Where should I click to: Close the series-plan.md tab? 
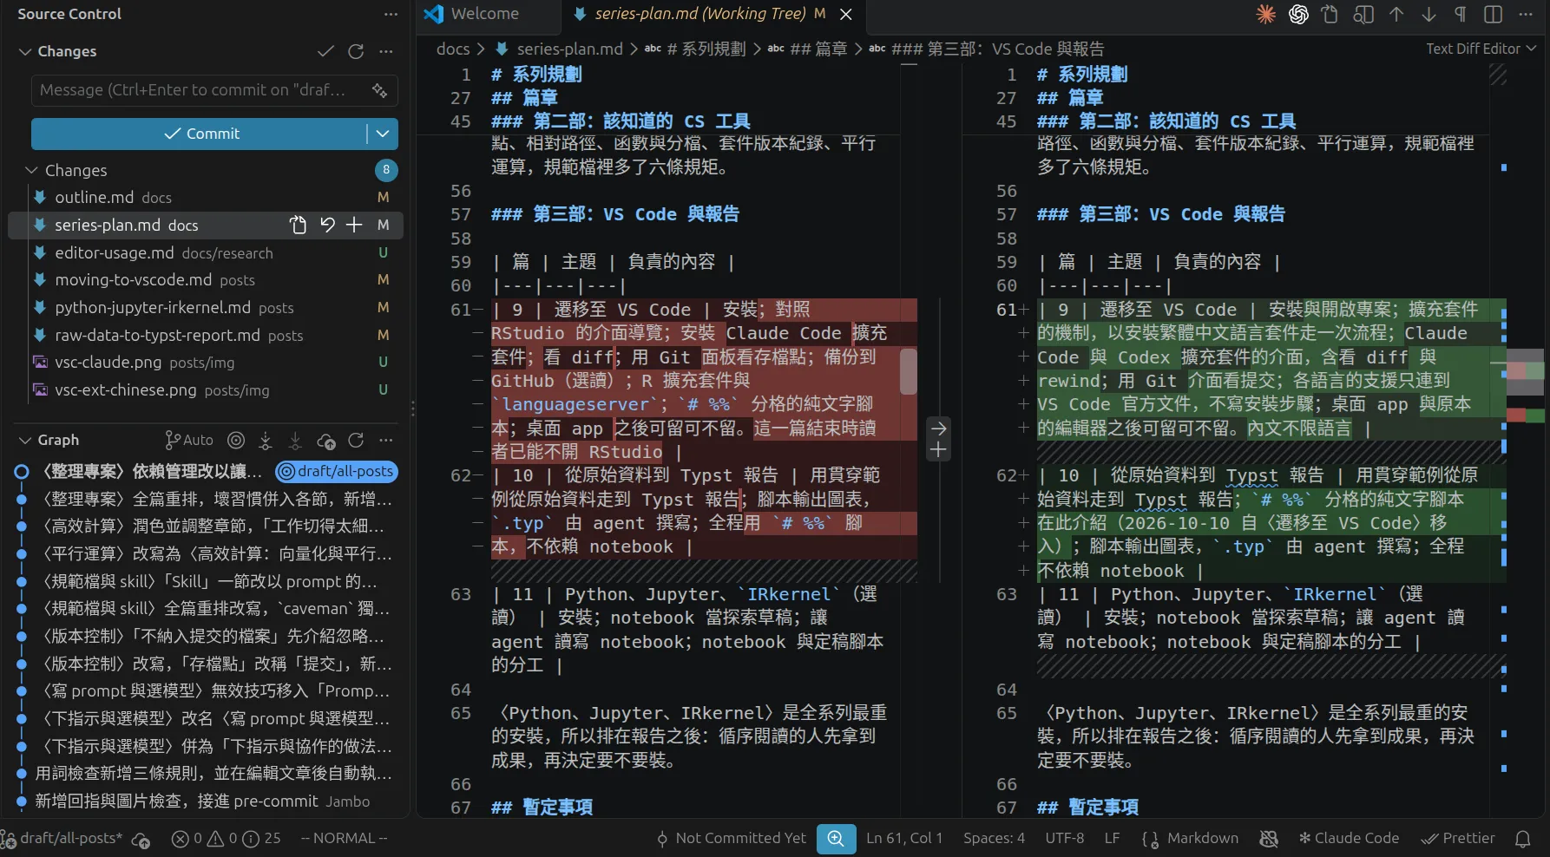pos(846,14)
